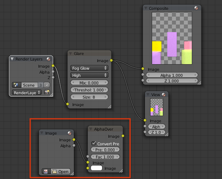Click the Composite Image input socket

pyautogui.click(x=143, y=69)
